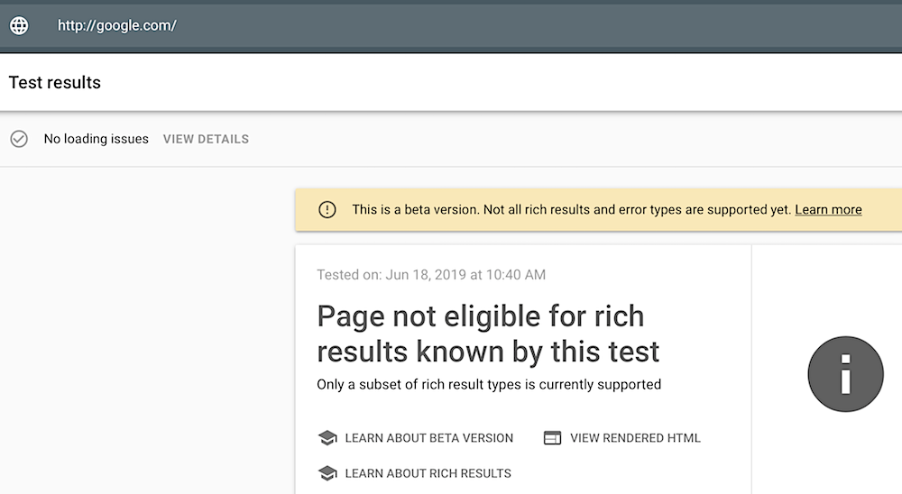Click the checkmark icon beside No loading issues
This screenshot has height=494, width=902.
coord(19,139)
